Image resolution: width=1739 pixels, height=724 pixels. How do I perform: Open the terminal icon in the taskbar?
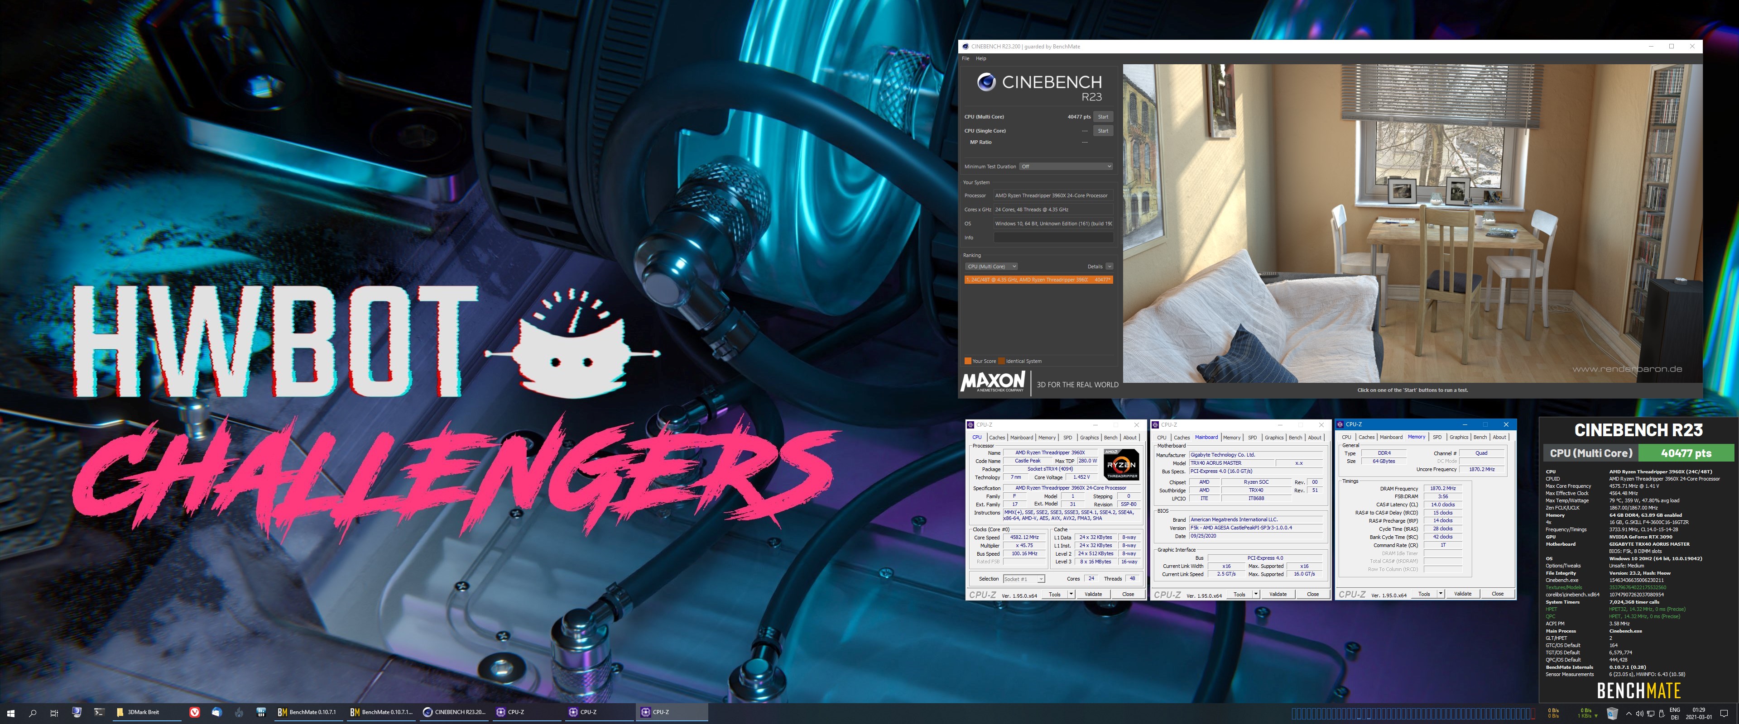99,712
